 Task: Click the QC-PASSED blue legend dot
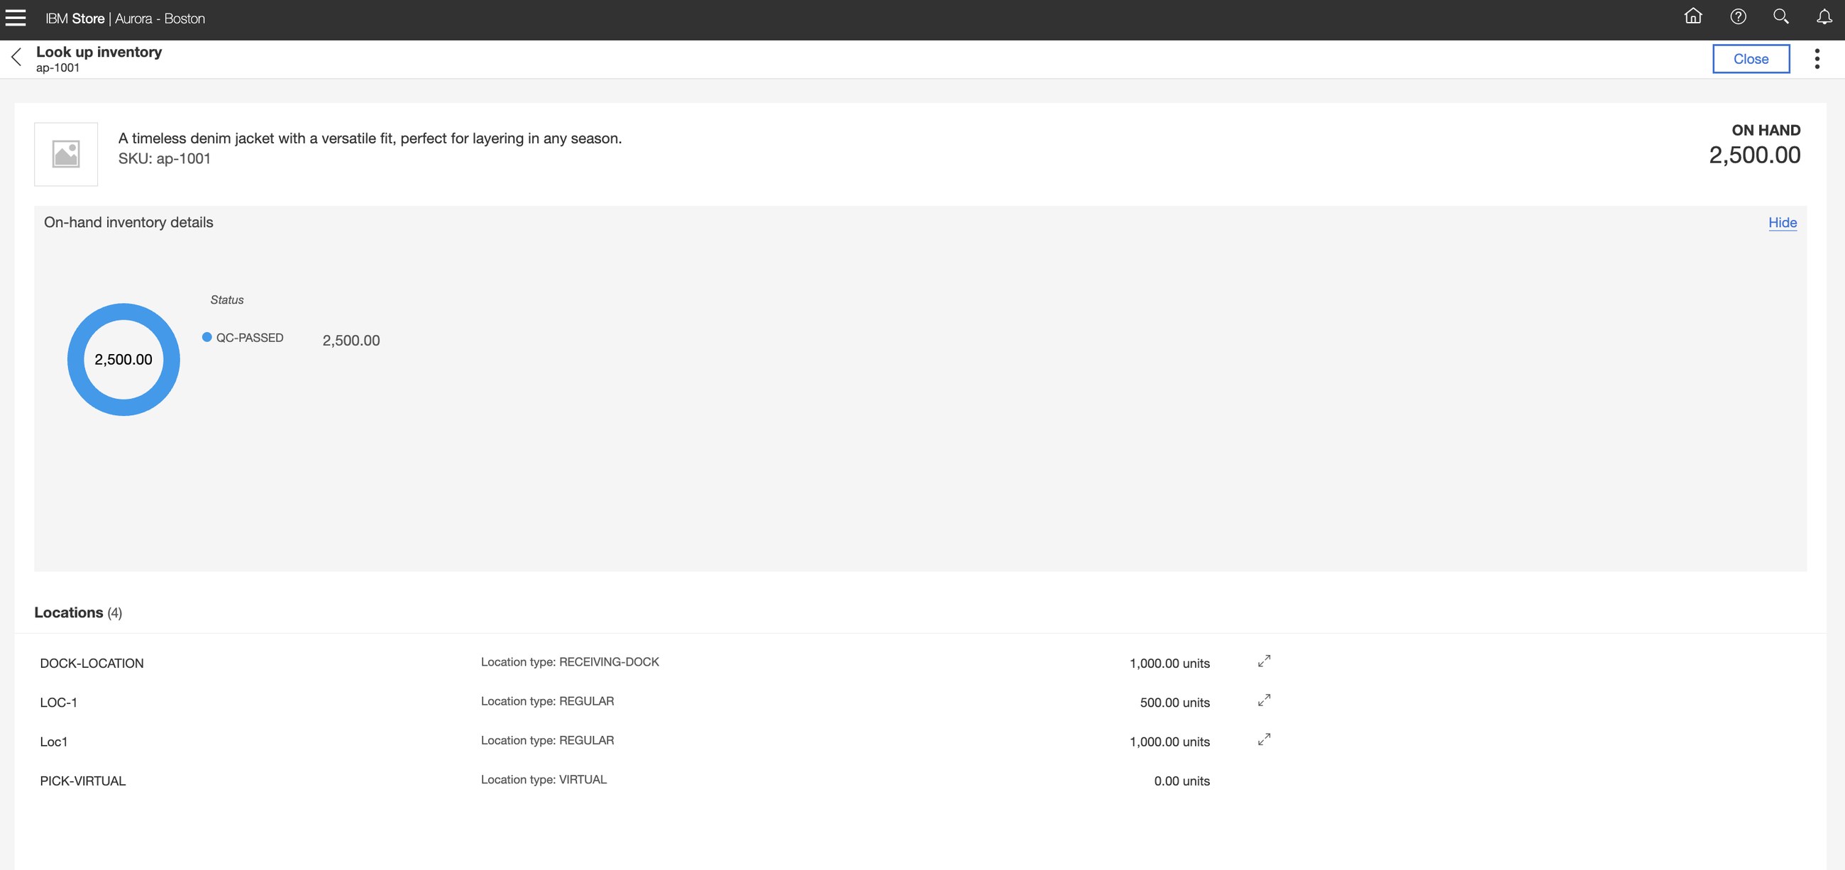coord(207,337)
